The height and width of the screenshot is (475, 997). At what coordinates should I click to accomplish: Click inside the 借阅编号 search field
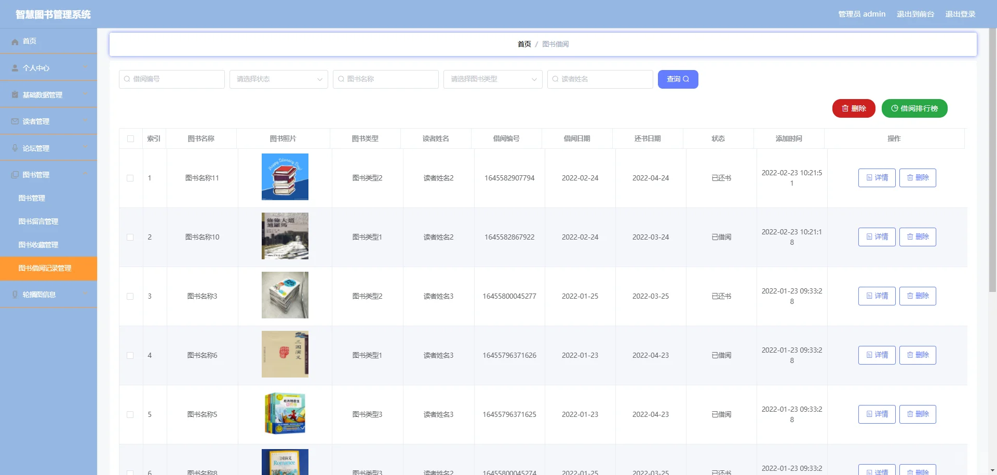(x=171, y=79)
